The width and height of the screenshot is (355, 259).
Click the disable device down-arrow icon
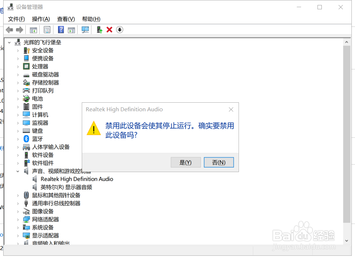click(x=120, y=30)
